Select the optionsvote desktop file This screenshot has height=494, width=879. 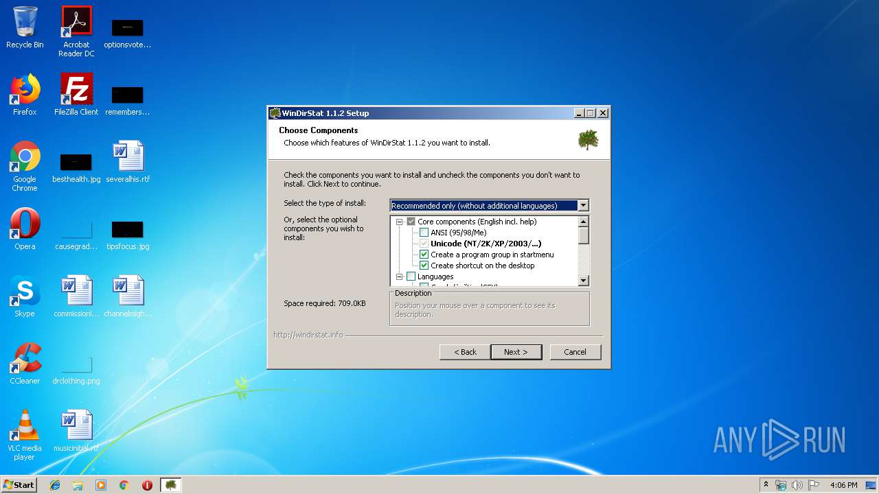[x=127, y=33]
